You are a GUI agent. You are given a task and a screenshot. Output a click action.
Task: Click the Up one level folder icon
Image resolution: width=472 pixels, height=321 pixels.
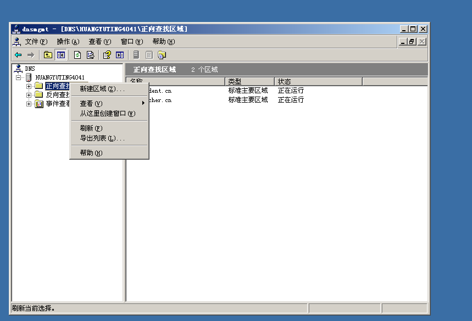point(47,54)
